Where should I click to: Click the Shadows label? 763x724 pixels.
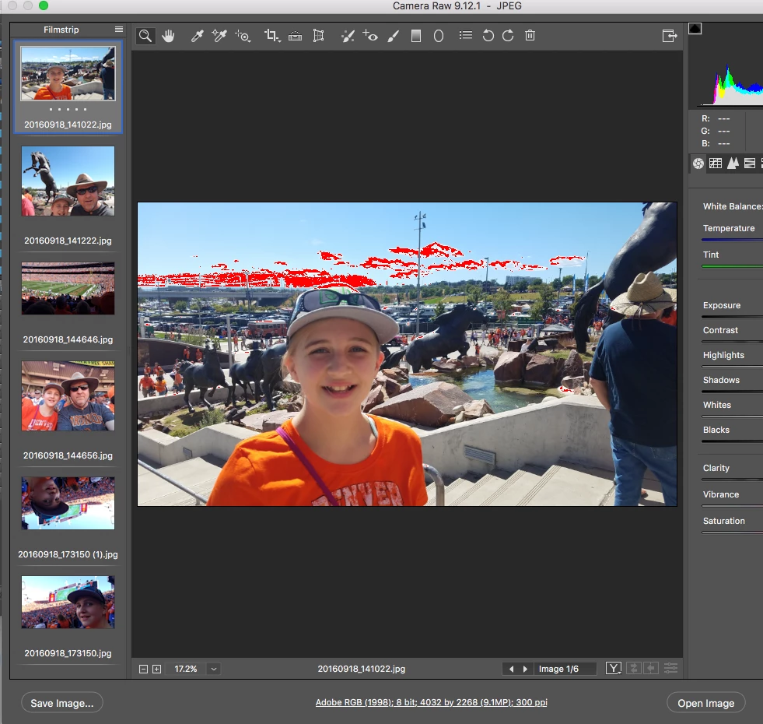tap(721, 380)
